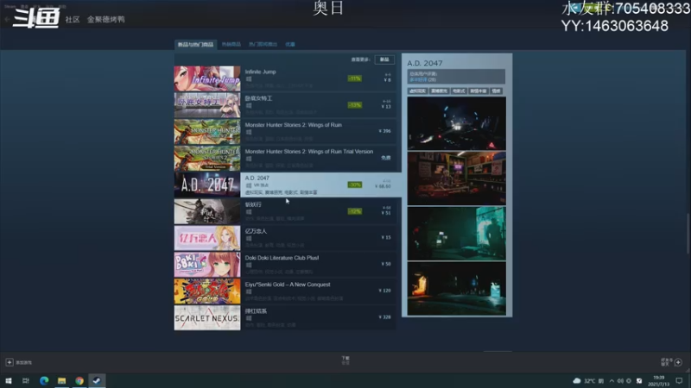Switch to the Top Sellers tab

coord(231,45)
